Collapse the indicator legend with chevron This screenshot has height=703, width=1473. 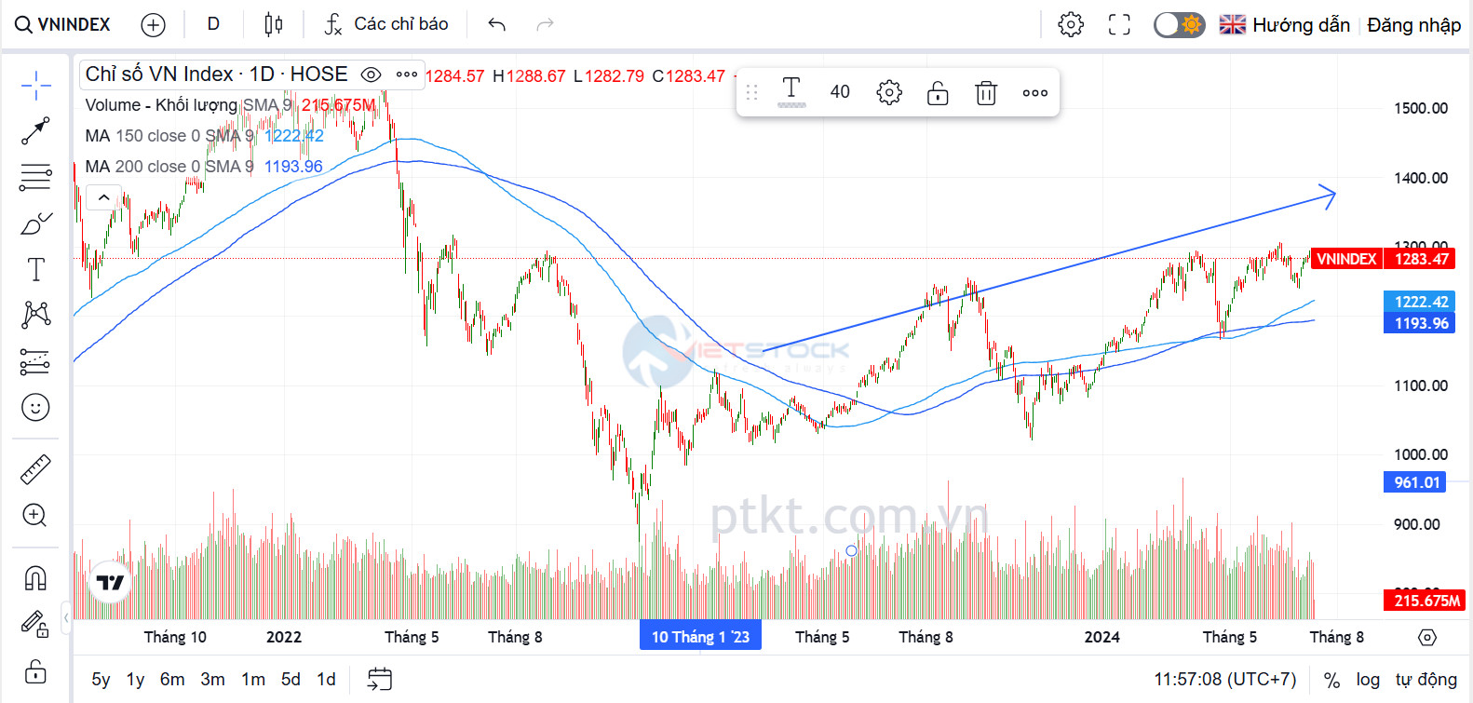(x=104, y=197)
